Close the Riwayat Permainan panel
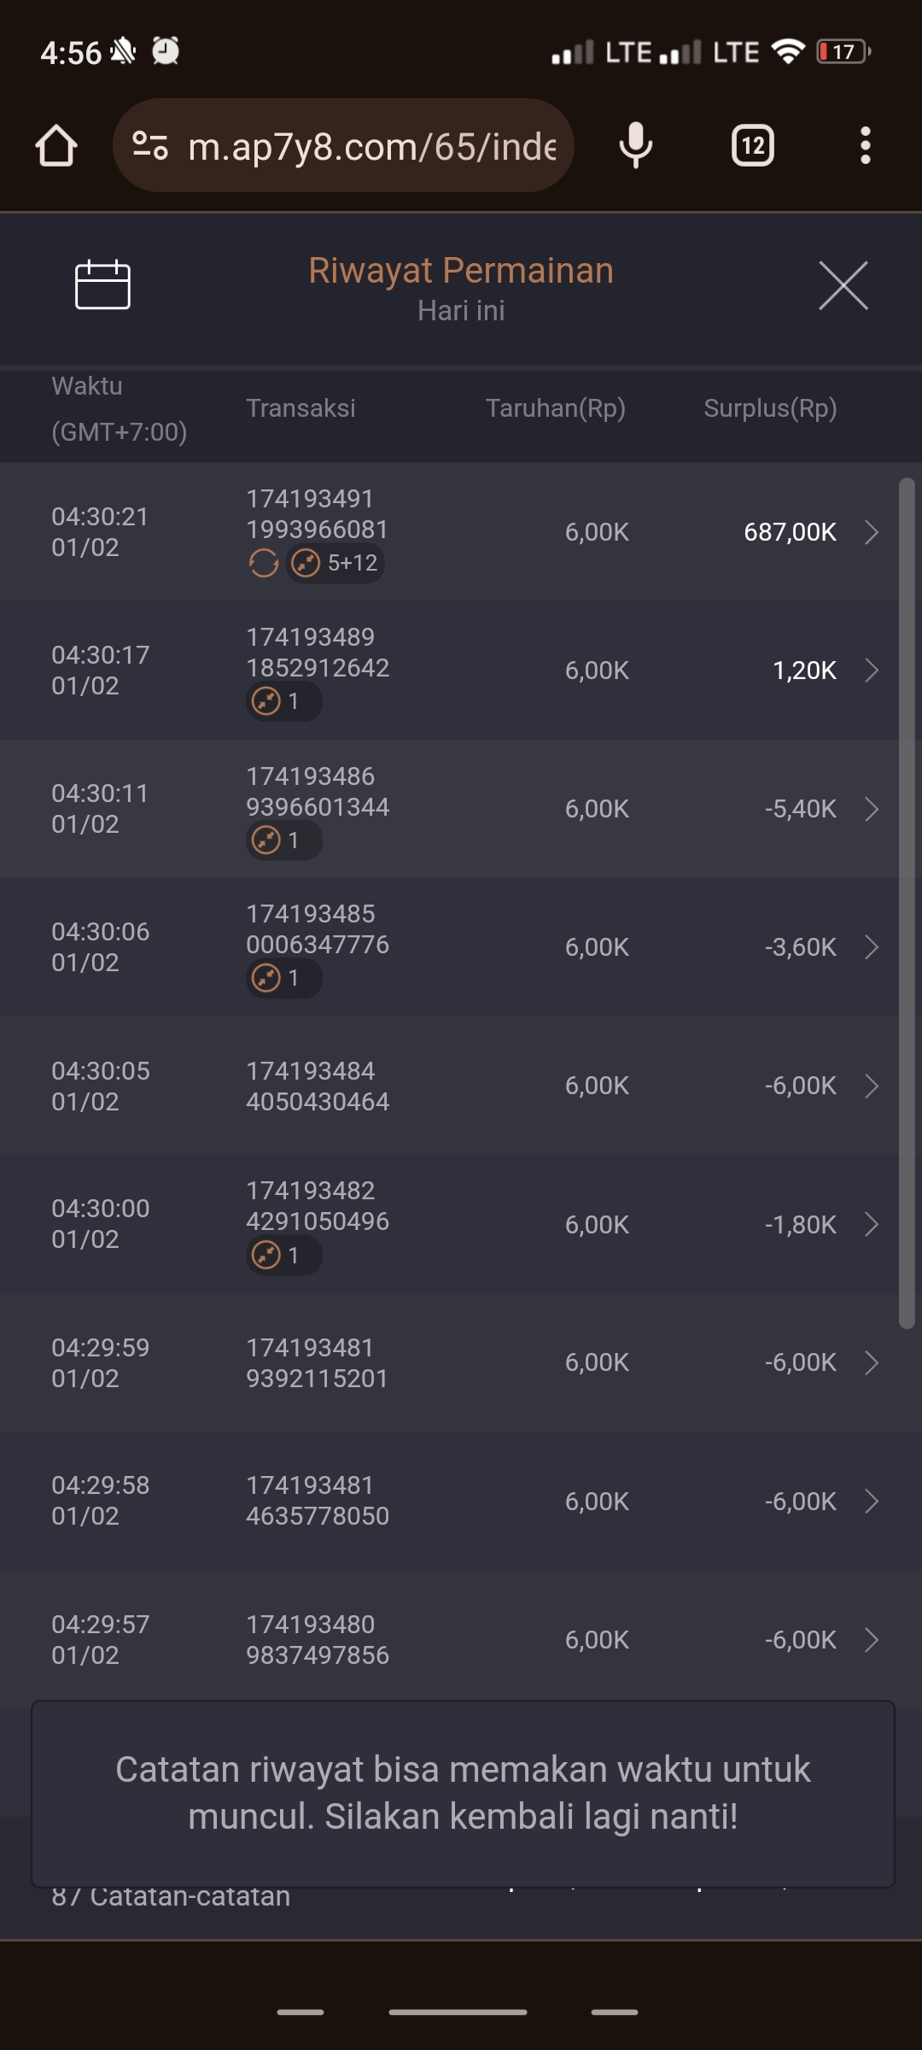This screenshot has height=2050, width=922. (x=843, y=285)
